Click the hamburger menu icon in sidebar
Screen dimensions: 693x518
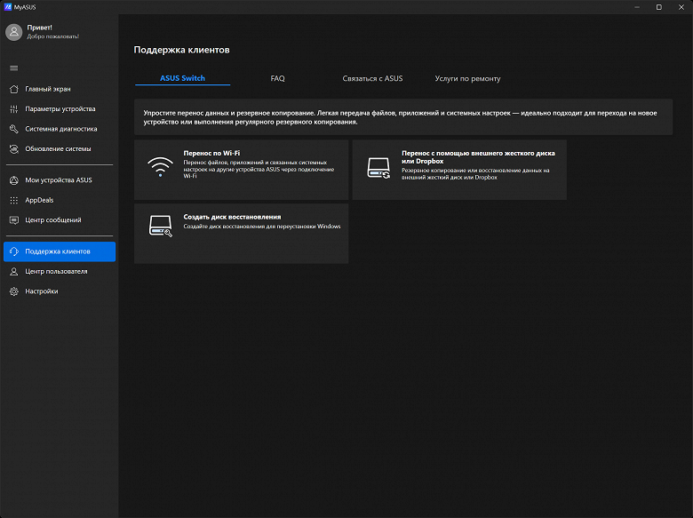pos(13,68)
